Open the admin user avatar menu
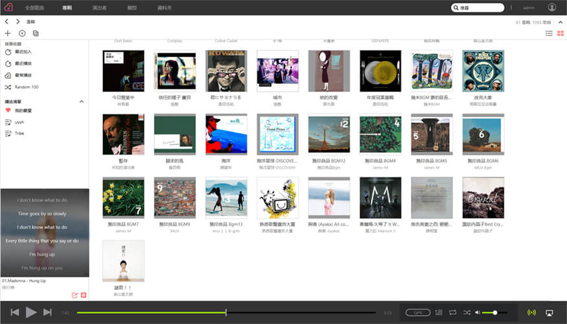Viewport: 567px width, 324px height. coord(552,7)
